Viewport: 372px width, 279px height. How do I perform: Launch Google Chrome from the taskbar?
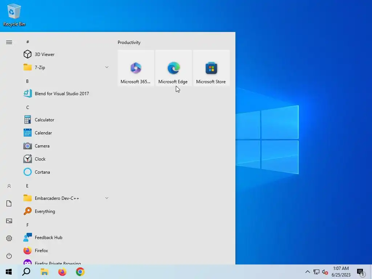[80, 272]
